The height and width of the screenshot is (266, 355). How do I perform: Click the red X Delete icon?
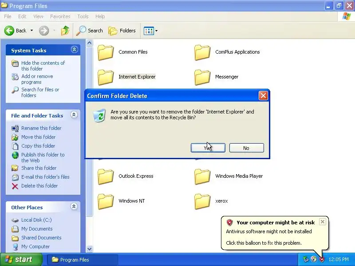point(15,186)
